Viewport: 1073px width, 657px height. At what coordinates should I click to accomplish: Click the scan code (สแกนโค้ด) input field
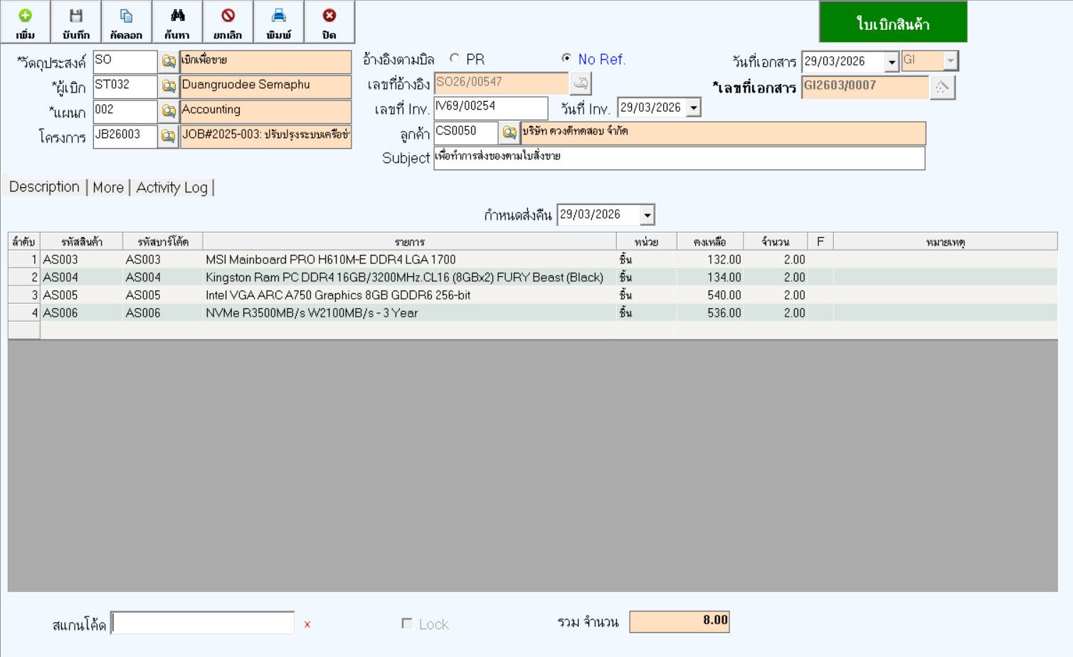[x=203, y=623]
